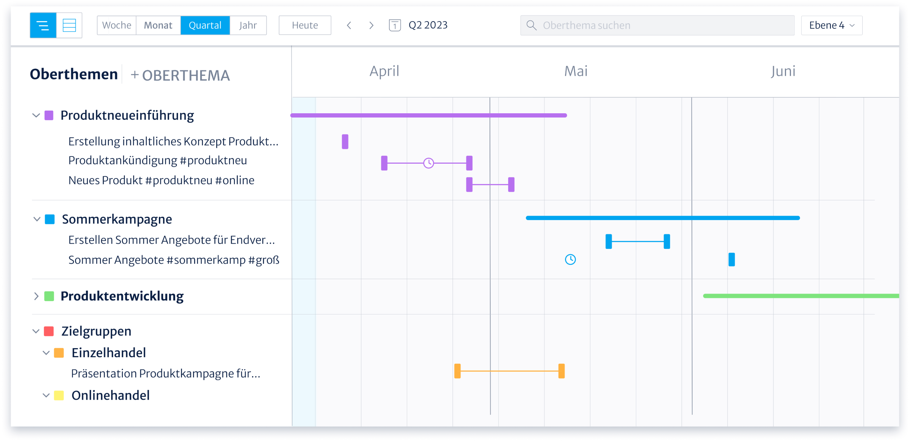Go to previous quarter with left arrow
The image size is (910, 441).
click(349, 25)
